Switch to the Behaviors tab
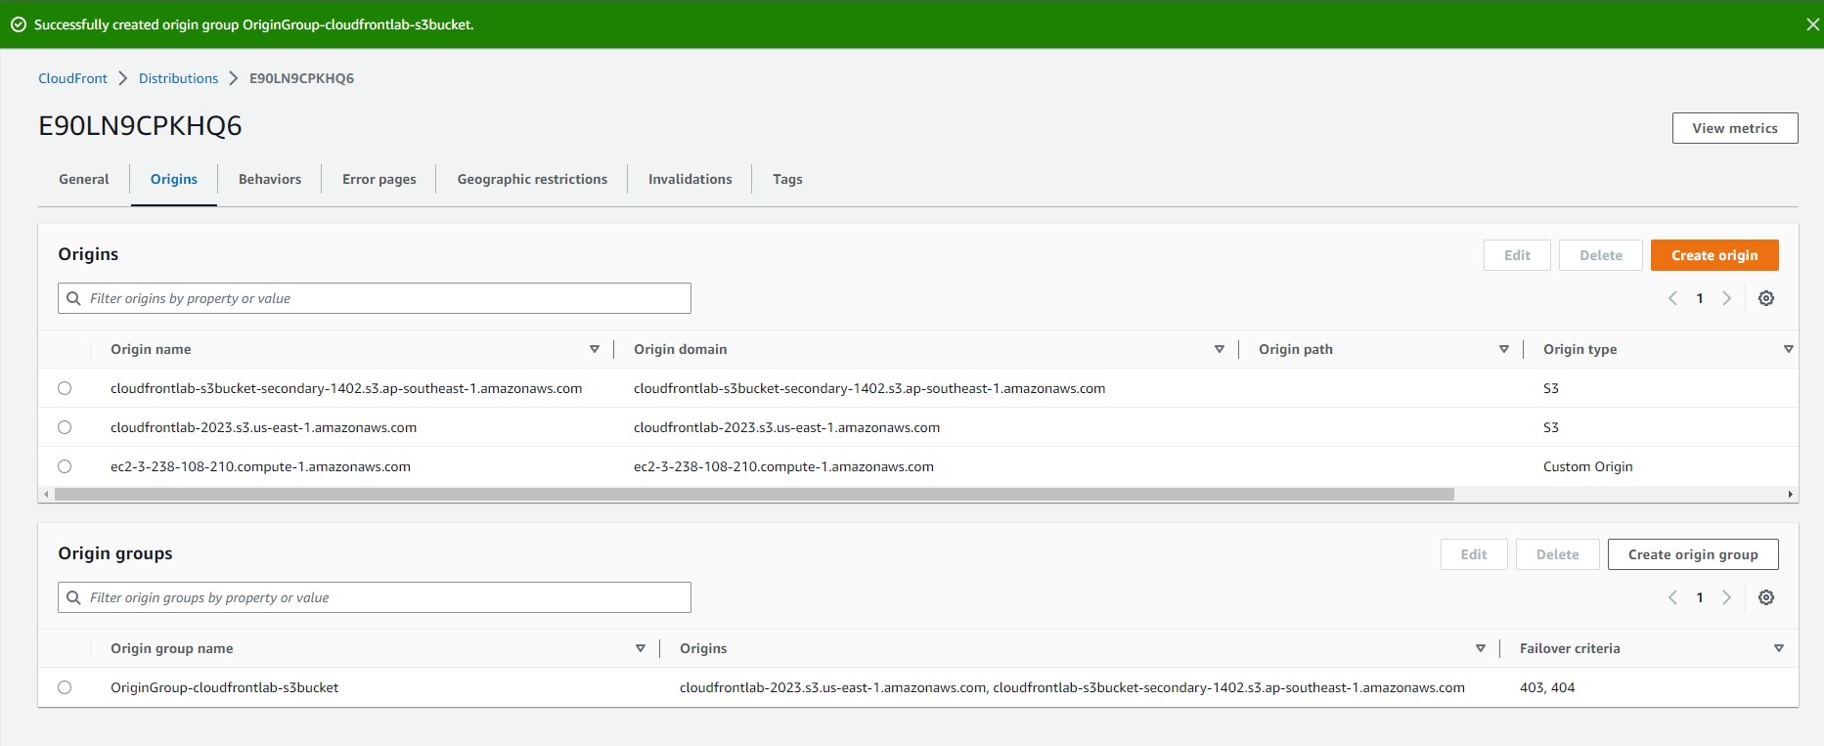Image resolution: width=1824 pixels, height=746 pixels. click(270, 179)
